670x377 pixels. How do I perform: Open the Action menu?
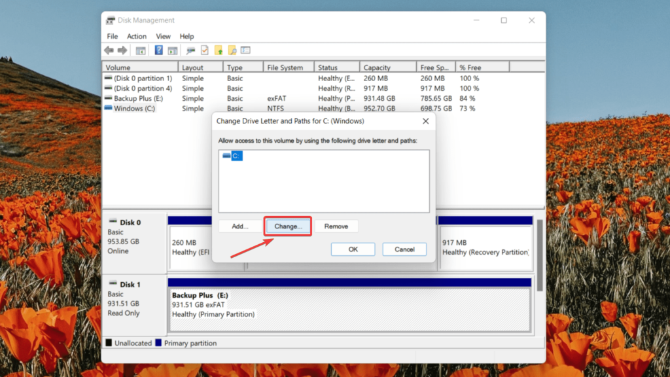coord(136,36)
